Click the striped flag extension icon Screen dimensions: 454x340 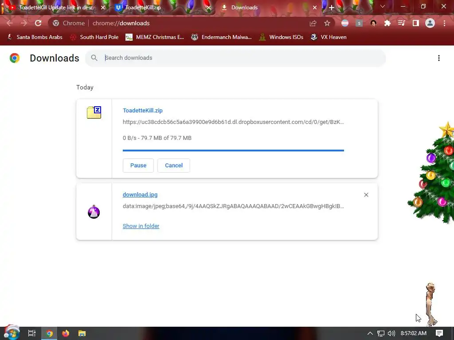[x=345, y=23]
